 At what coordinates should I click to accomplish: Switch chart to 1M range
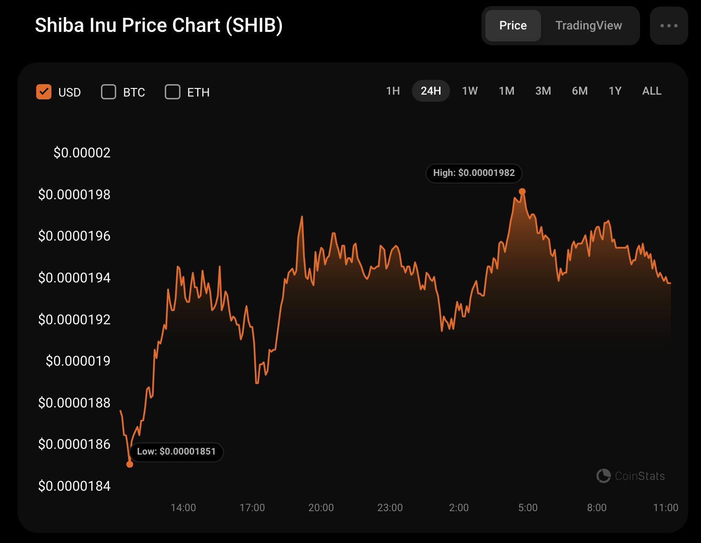coord(506,91)
